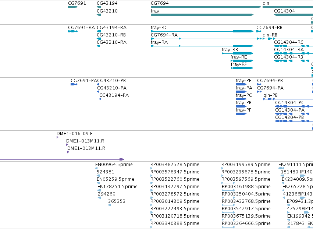Select EST RP003264666.5prime
Viewport: 313px width, 229px height.
(x=246, y=223)
